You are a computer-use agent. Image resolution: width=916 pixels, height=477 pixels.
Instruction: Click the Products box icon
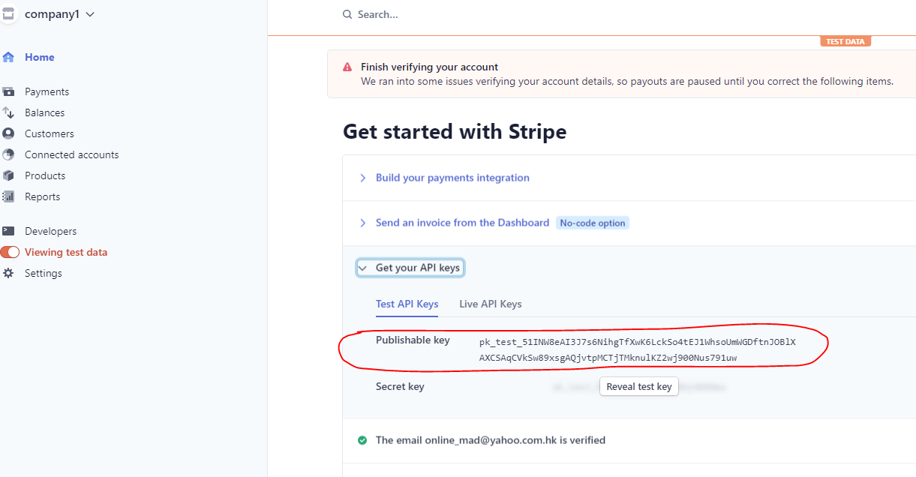tap(8, 175)
